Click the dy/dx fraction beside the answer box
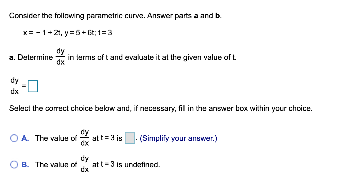 coord(14,86)
